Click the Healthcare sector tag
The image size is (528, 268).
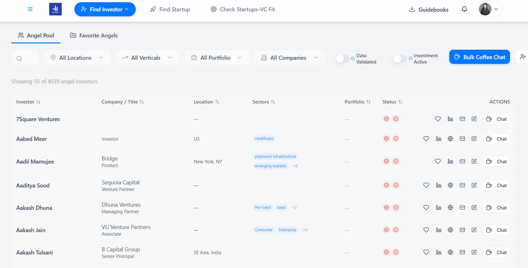pyautogui.click(x=264, y=139)
